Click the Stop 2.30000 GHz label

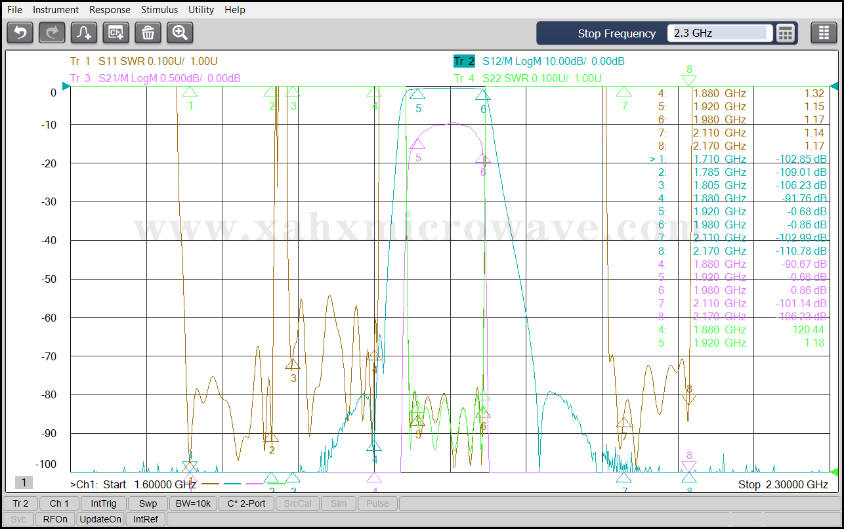click(x=783, y=484)
